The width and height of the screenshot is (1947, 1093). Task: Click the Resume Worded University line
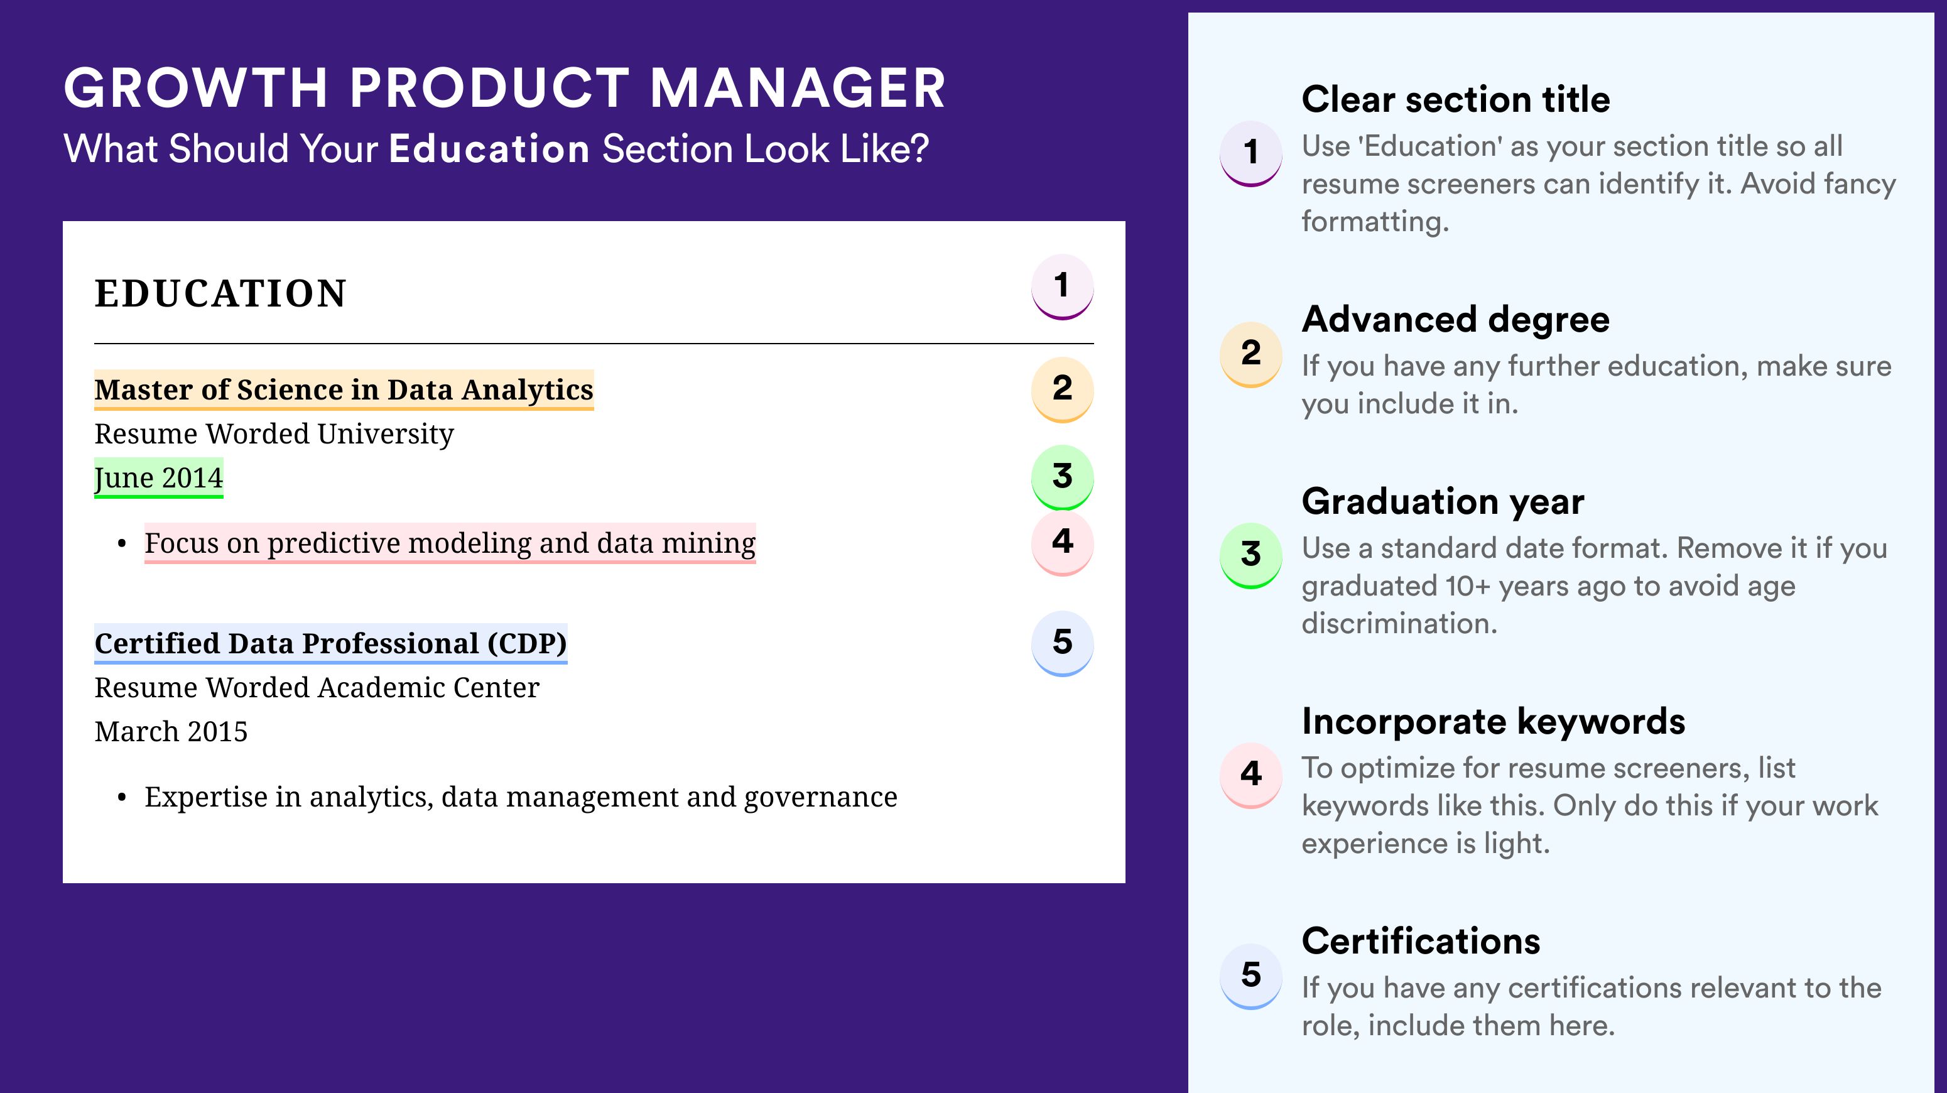click(274, 434)
